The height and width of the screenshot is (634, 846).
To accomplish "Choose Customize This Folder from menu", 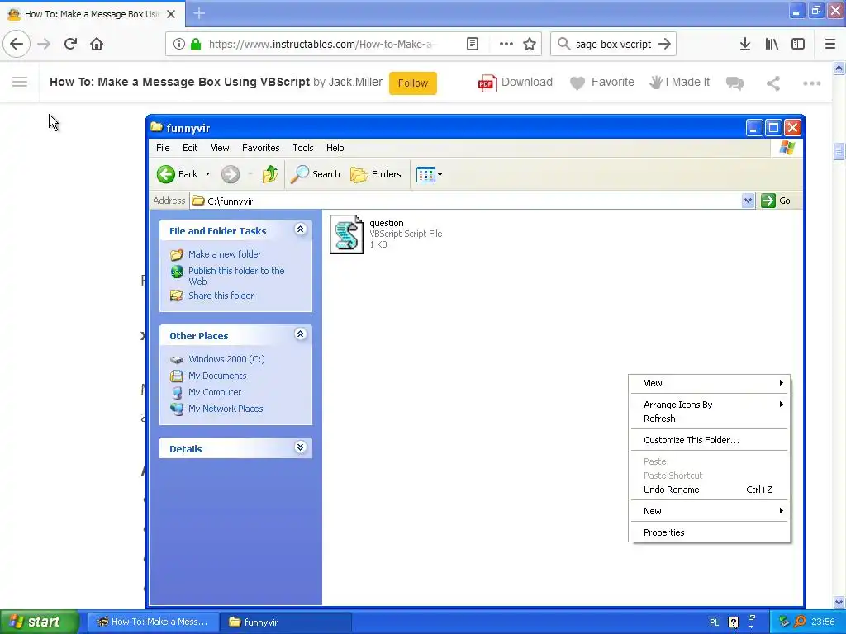I will [709, 440].
